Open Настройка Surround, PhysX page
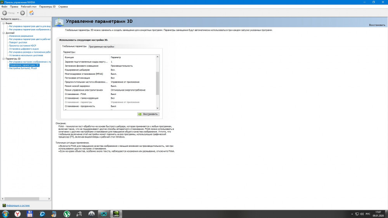This screenshot has height=218, width=388. (x=23, y=69)
